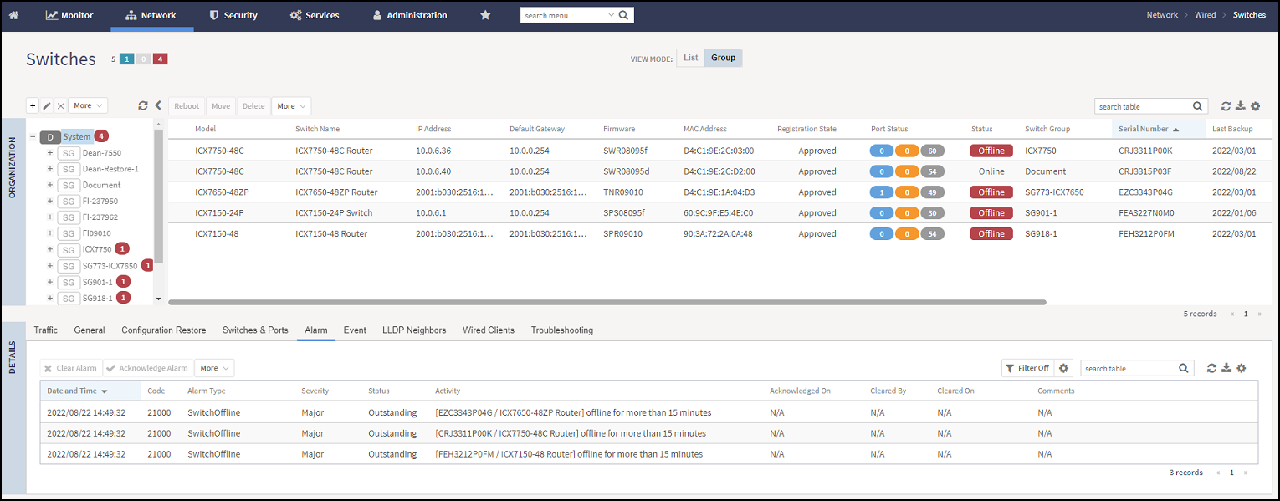Click the switches table horizontal scrollbar
1280x501 pixels.
coord(607,302)
